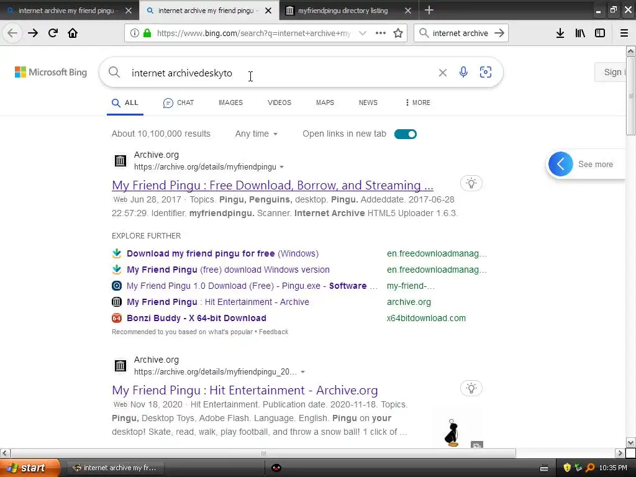Open Download my friend pingu for free link
The height and width of the screenshot is (477, 636).
coord(222,253)
